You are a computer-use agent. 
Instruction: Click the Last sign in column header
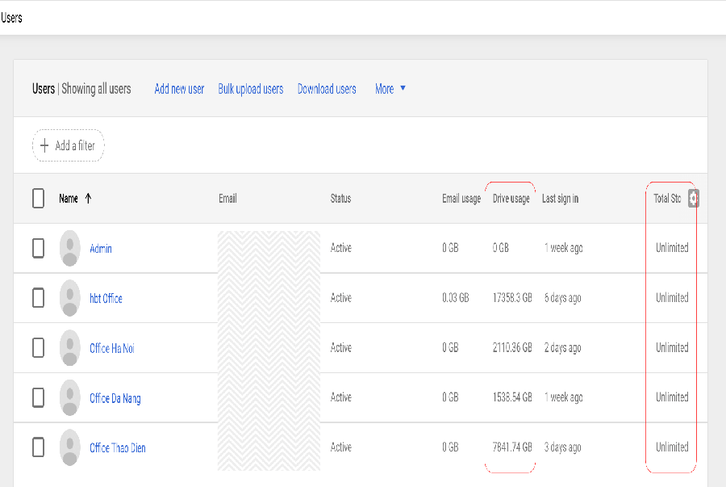pyautogui.click(x=560, y=199)
